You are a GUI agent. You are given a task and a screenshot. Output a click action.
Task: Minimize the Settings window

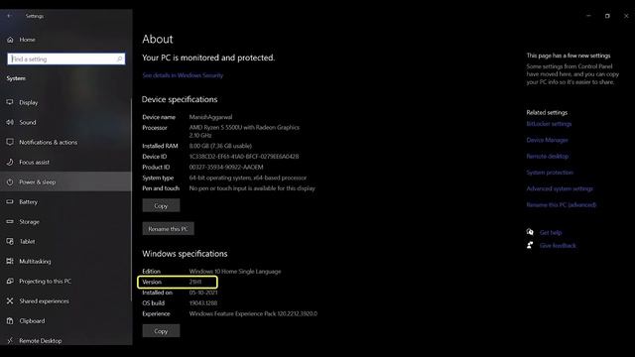pos(588,16)
